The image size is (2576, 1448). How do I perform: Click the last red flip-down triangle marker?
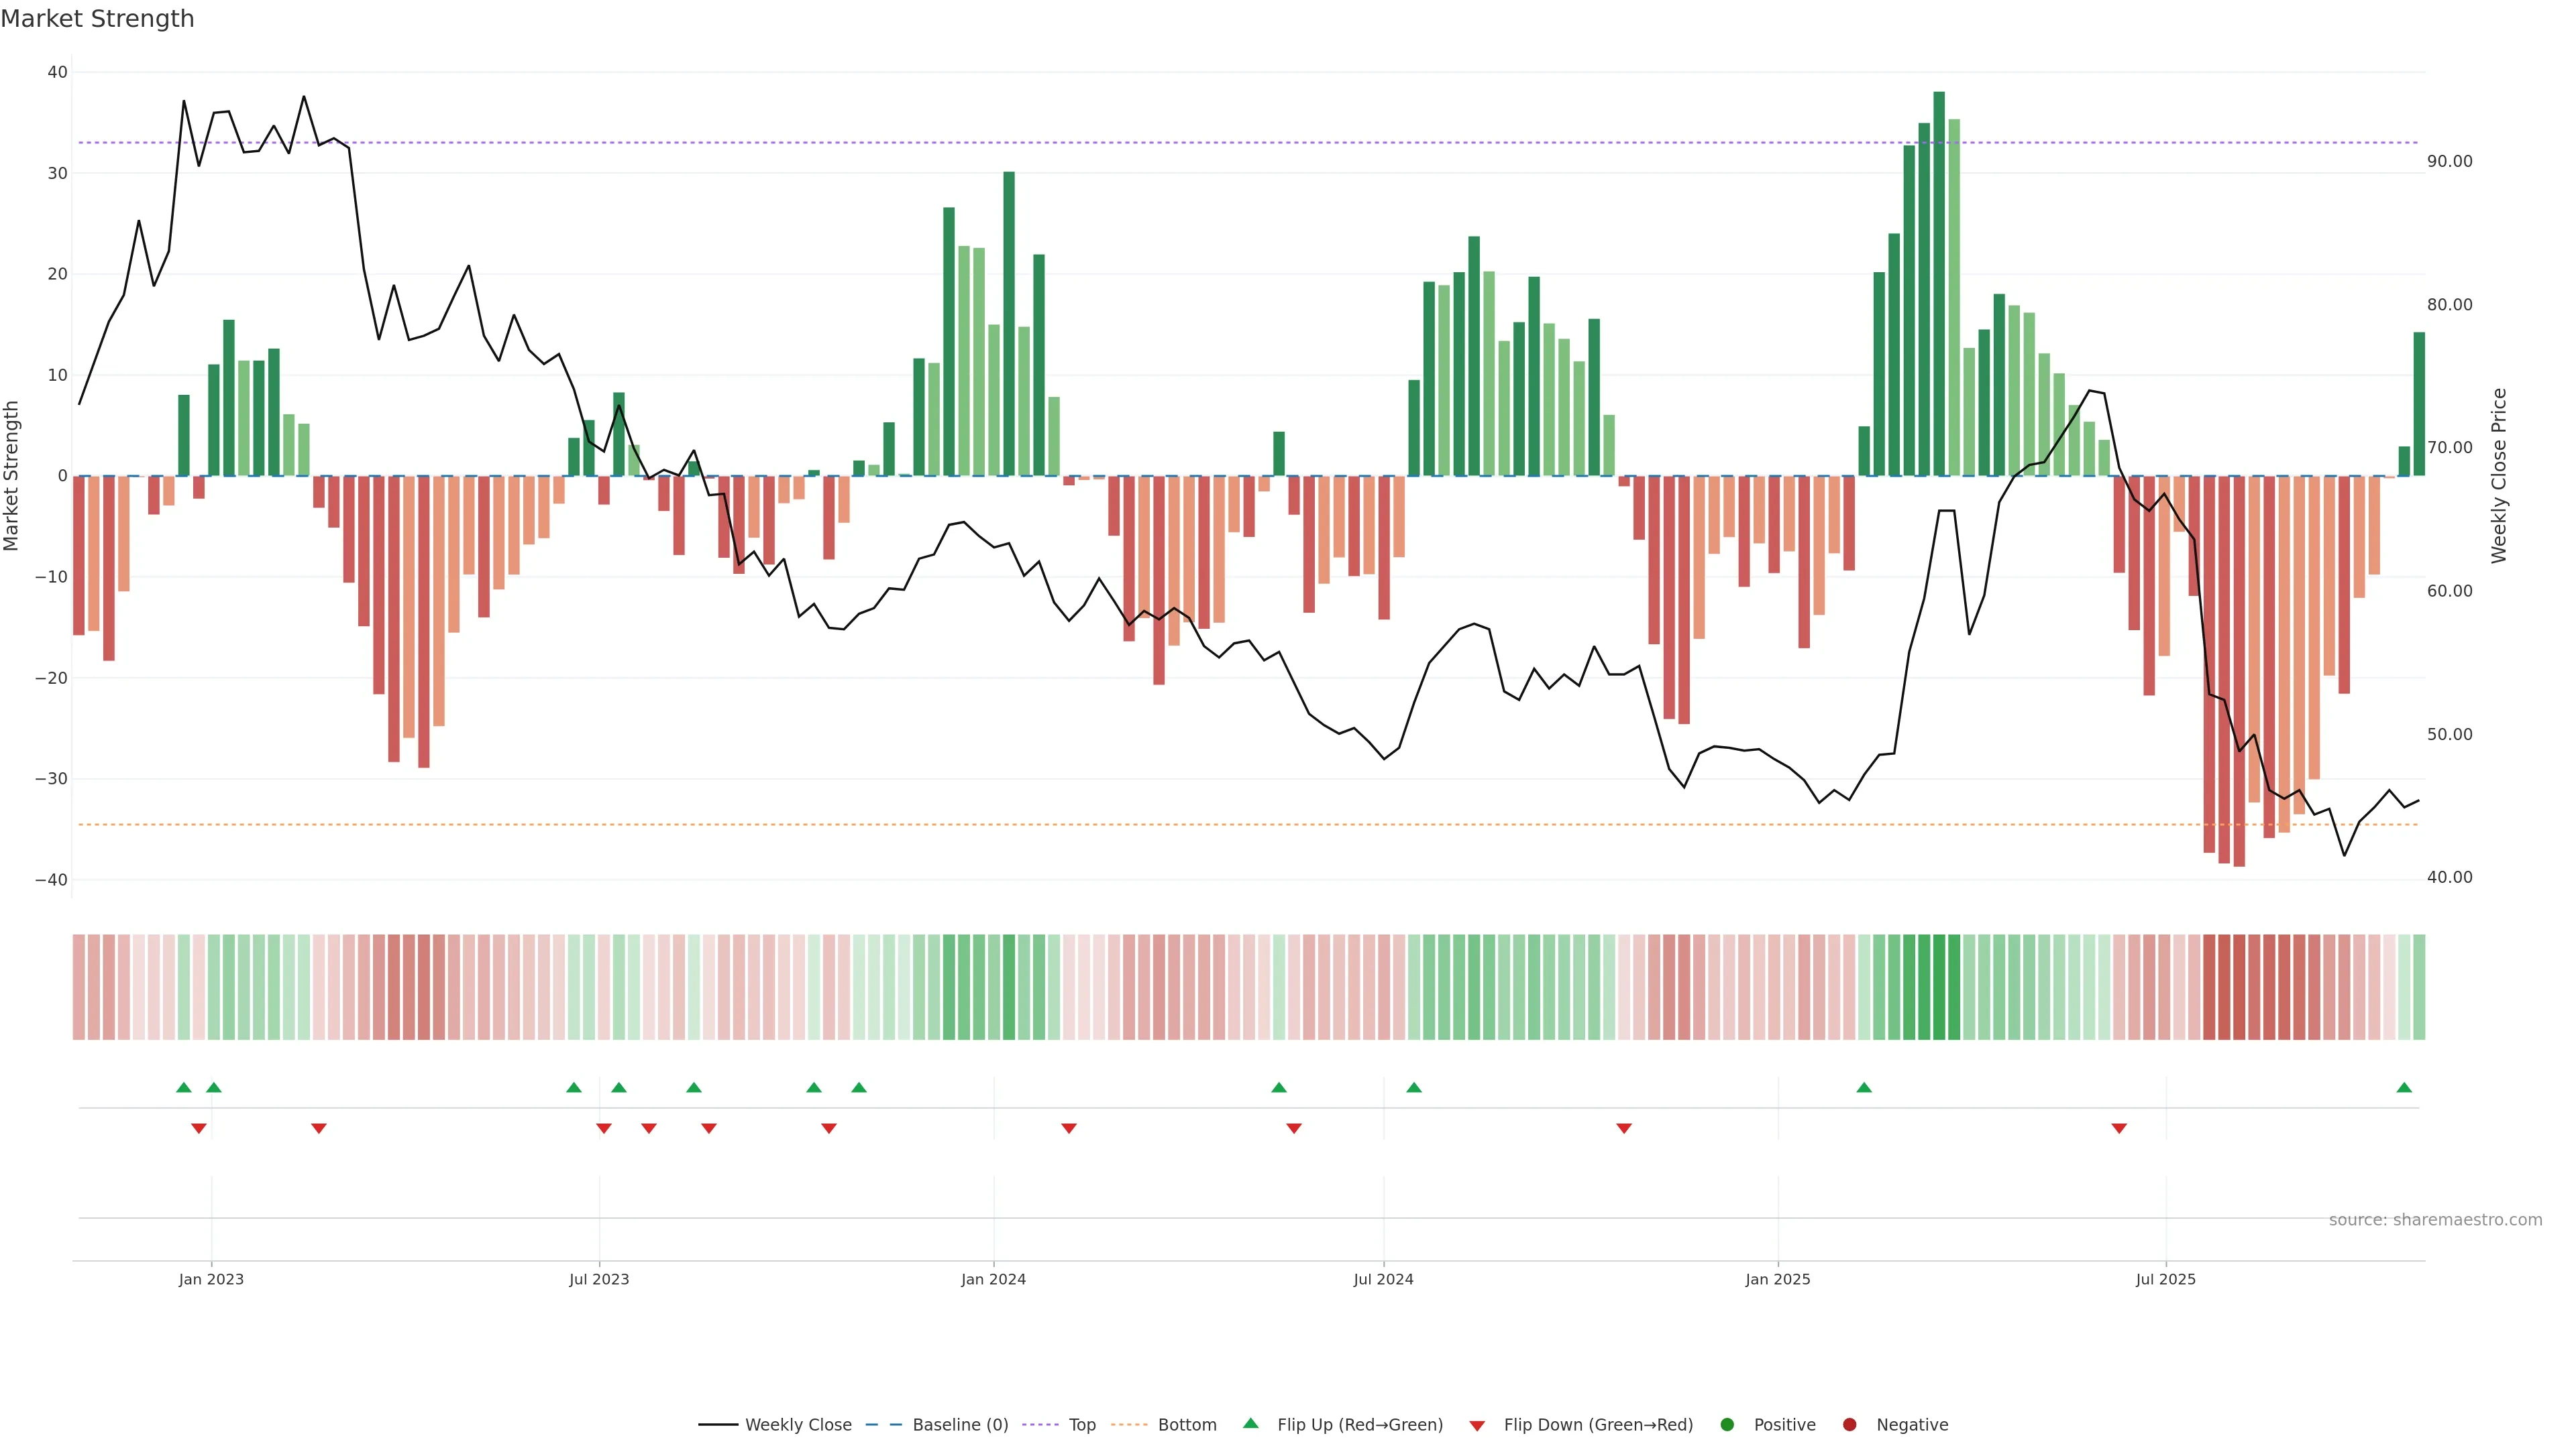2119,1128
